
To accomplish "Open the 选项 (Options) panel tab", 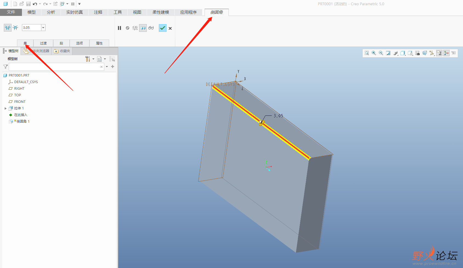I will 80,43.
